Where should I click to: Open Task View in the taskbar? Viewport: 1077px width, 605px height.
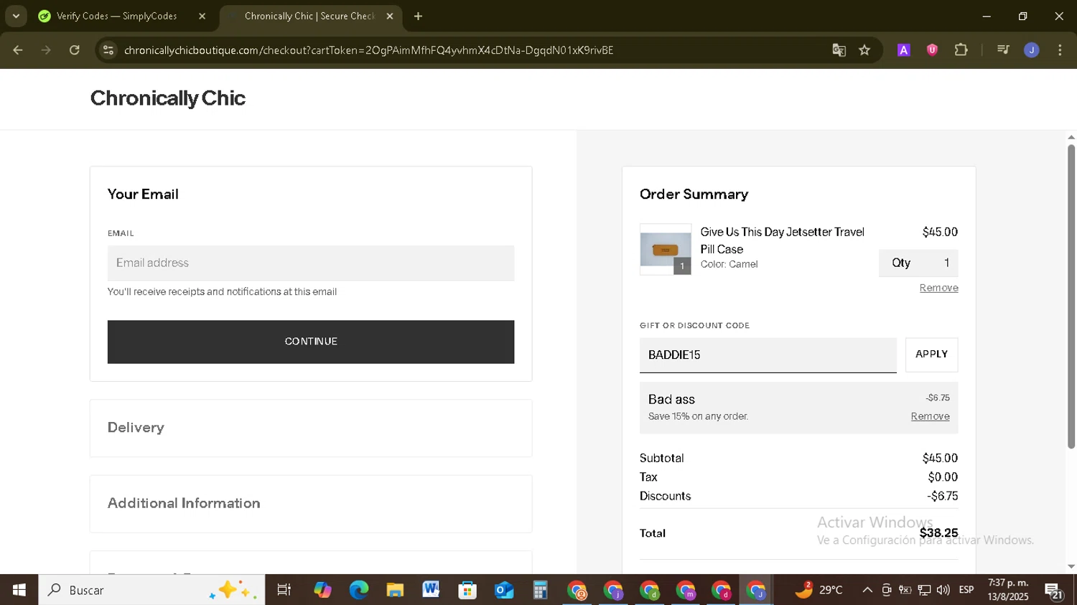[284, 590]
